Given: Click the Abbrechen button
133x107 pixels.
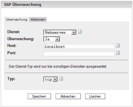Looking at the screenshot, I should click(x=68, y=96).
